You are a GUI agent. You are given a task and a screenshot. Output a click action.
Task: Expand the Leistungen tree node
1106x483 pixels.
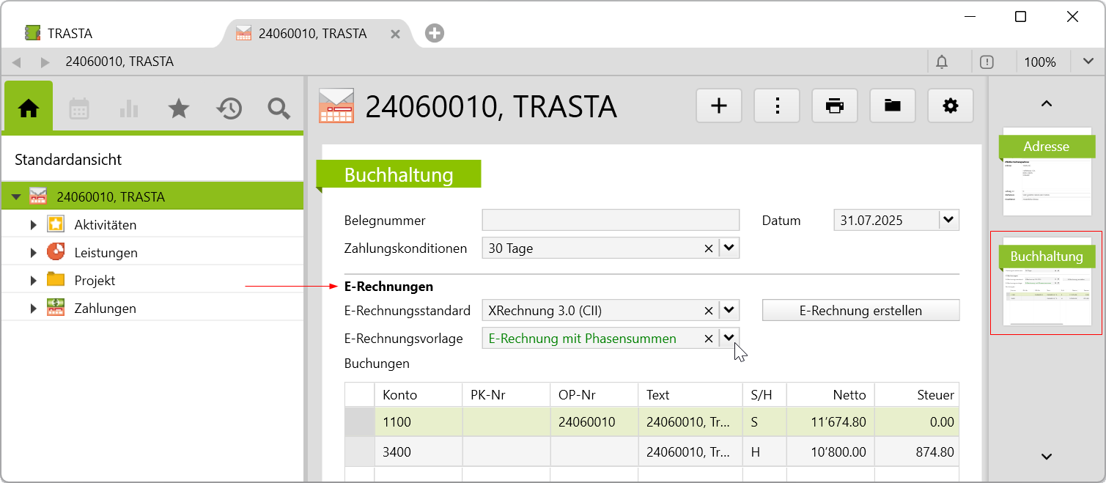(x=33, y=253)
